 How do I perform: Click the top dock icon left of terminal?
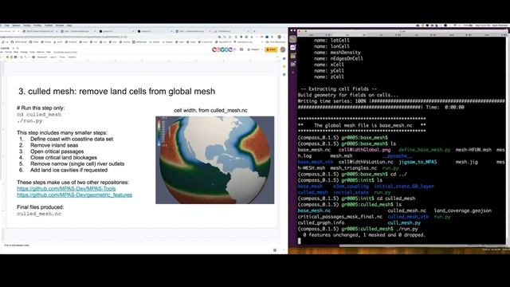tap(292, 39)
